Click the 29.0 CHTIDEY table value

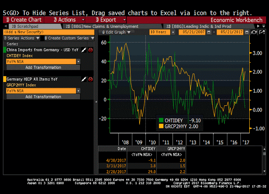152,172
